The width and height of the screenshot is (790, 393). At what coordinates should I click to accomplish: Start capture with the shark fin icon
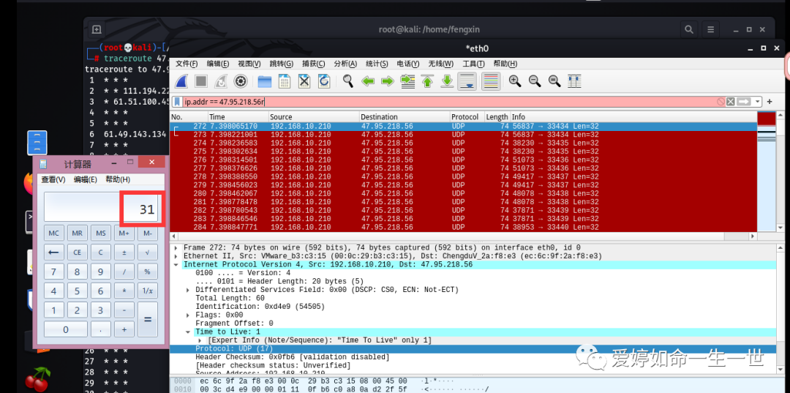click(181, 81)
